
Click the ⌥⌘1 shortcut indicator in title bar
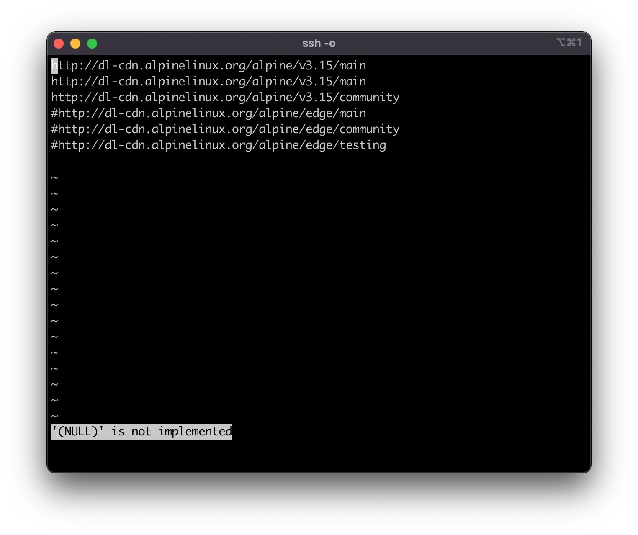tap(569, 42)
